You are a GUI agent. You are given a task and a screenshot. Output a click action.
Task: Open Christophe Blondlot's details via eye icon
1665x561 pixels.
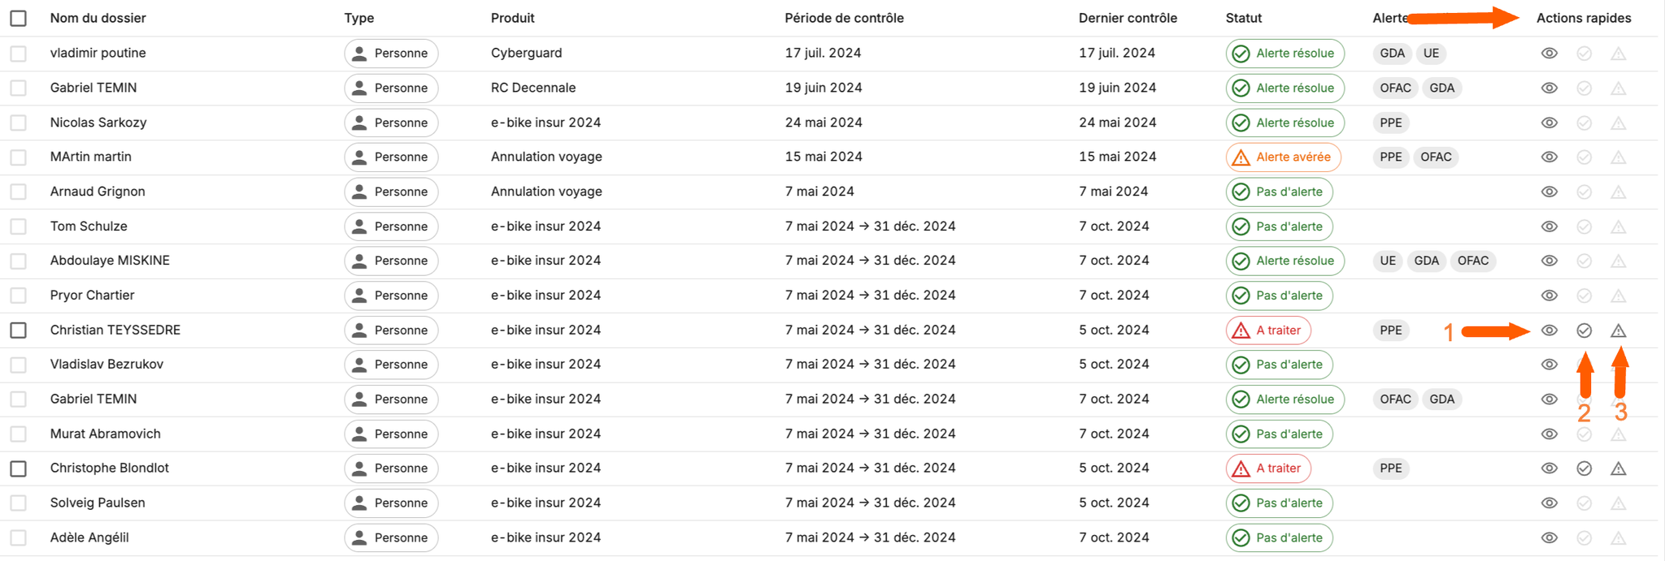point(1550,468)
